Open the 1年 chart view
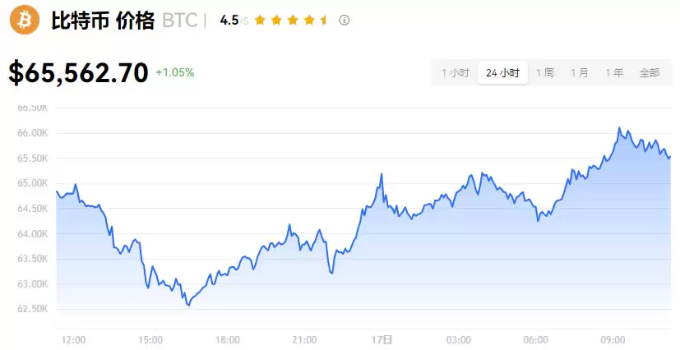Viewport: 680px width, 350px height. coord(614,73)
